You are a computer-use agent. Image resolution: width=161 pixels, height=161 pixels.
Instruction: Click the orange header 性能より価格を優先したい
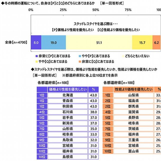coord(134,89)
